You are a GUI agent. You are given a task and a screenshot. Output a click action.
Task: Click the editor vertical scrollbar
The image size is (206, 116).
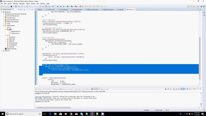click(200, 58)
